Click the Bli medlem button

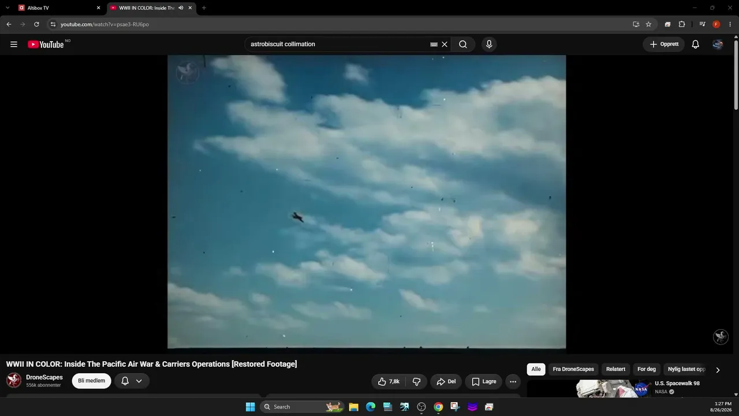point(91,381)
